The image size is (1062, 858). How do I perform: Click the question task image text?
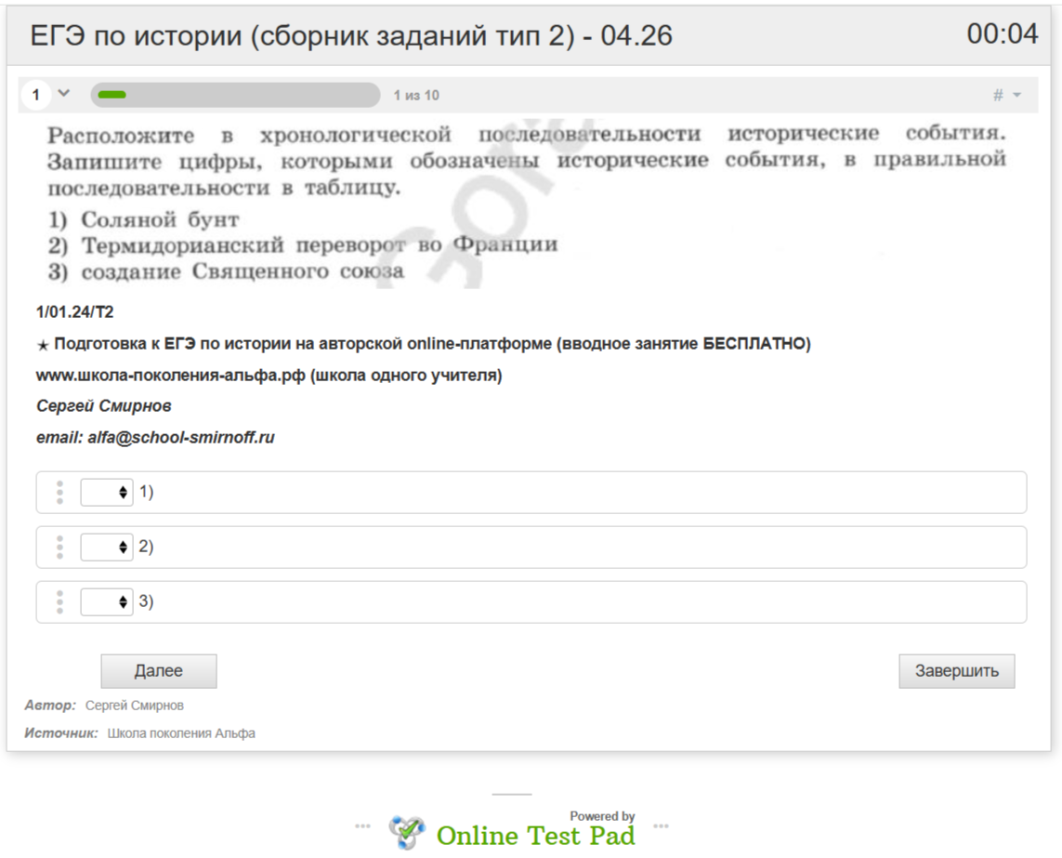tap(526, 203)
